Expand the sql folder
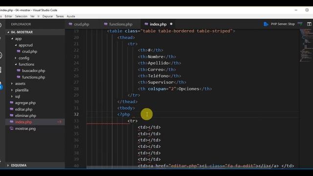This screenshot has width=313, height=176. 12,96
